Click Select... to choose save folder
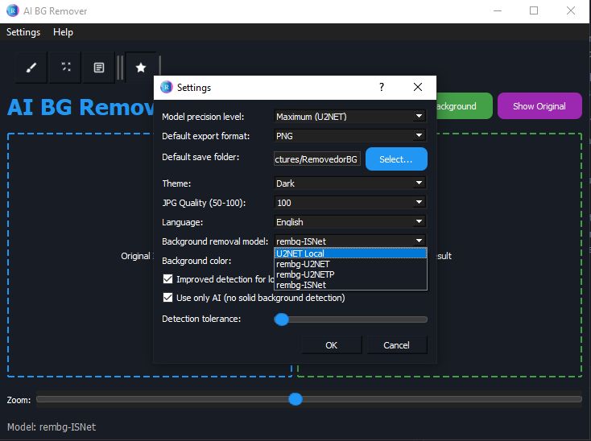 point(396,159)
